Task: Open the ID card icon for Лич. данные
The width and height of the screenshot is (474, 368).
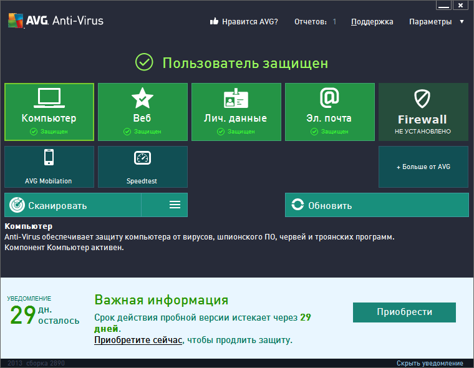Action: coord(236,99)
